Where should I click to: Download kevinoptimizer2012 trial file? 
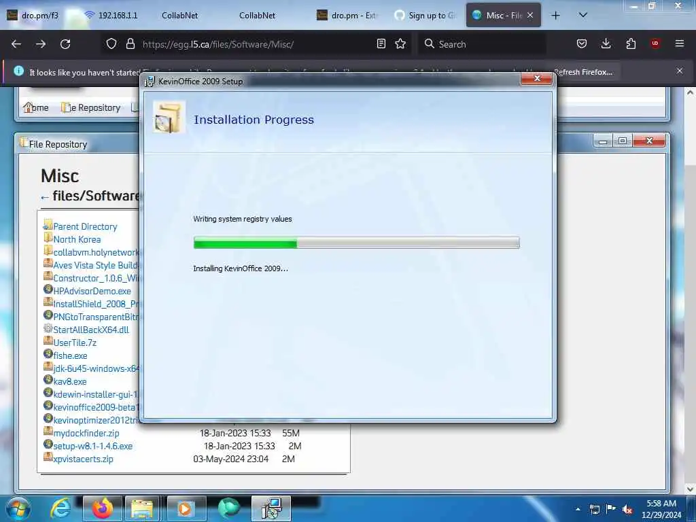[96, 420]
